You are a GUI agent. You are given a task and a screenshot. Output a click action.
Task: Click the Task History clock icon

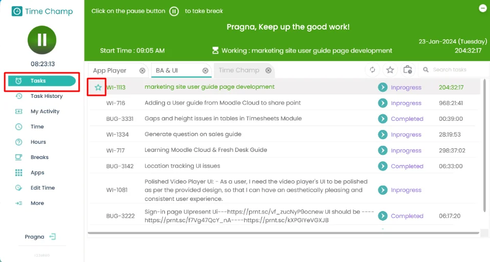click(x=19, y=96)
